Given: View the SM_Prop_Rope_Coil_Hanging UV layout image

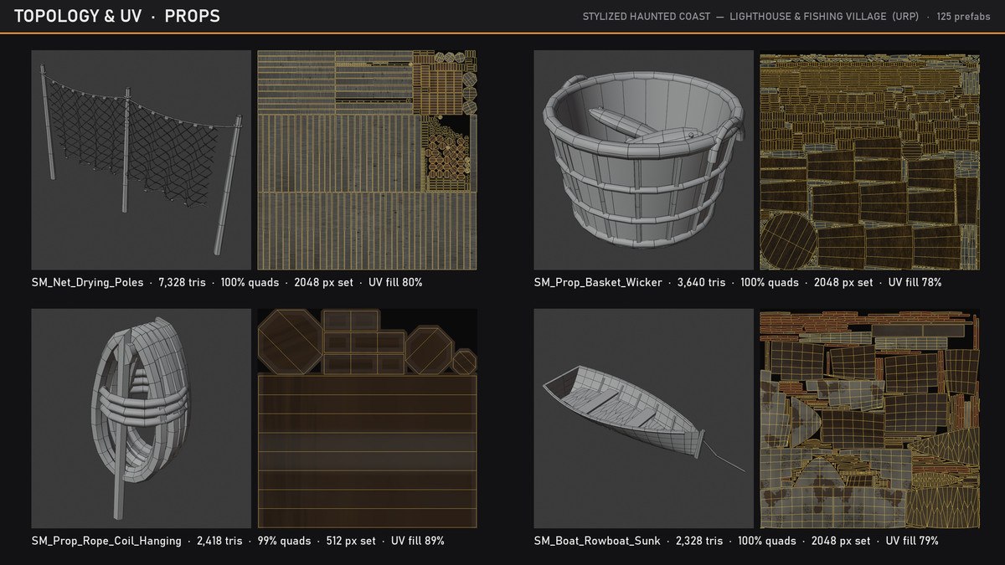Looking at the screenshot, I should coord(367,419).
